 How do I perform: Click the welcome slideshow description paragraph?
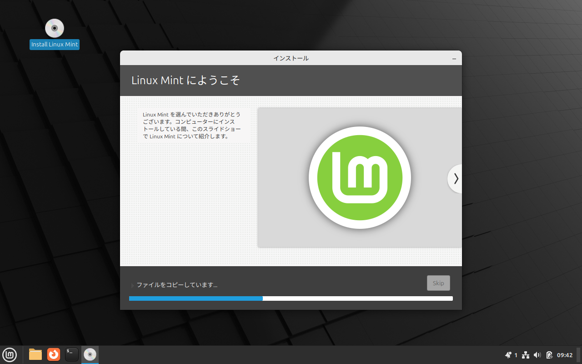tap(192, 125)
